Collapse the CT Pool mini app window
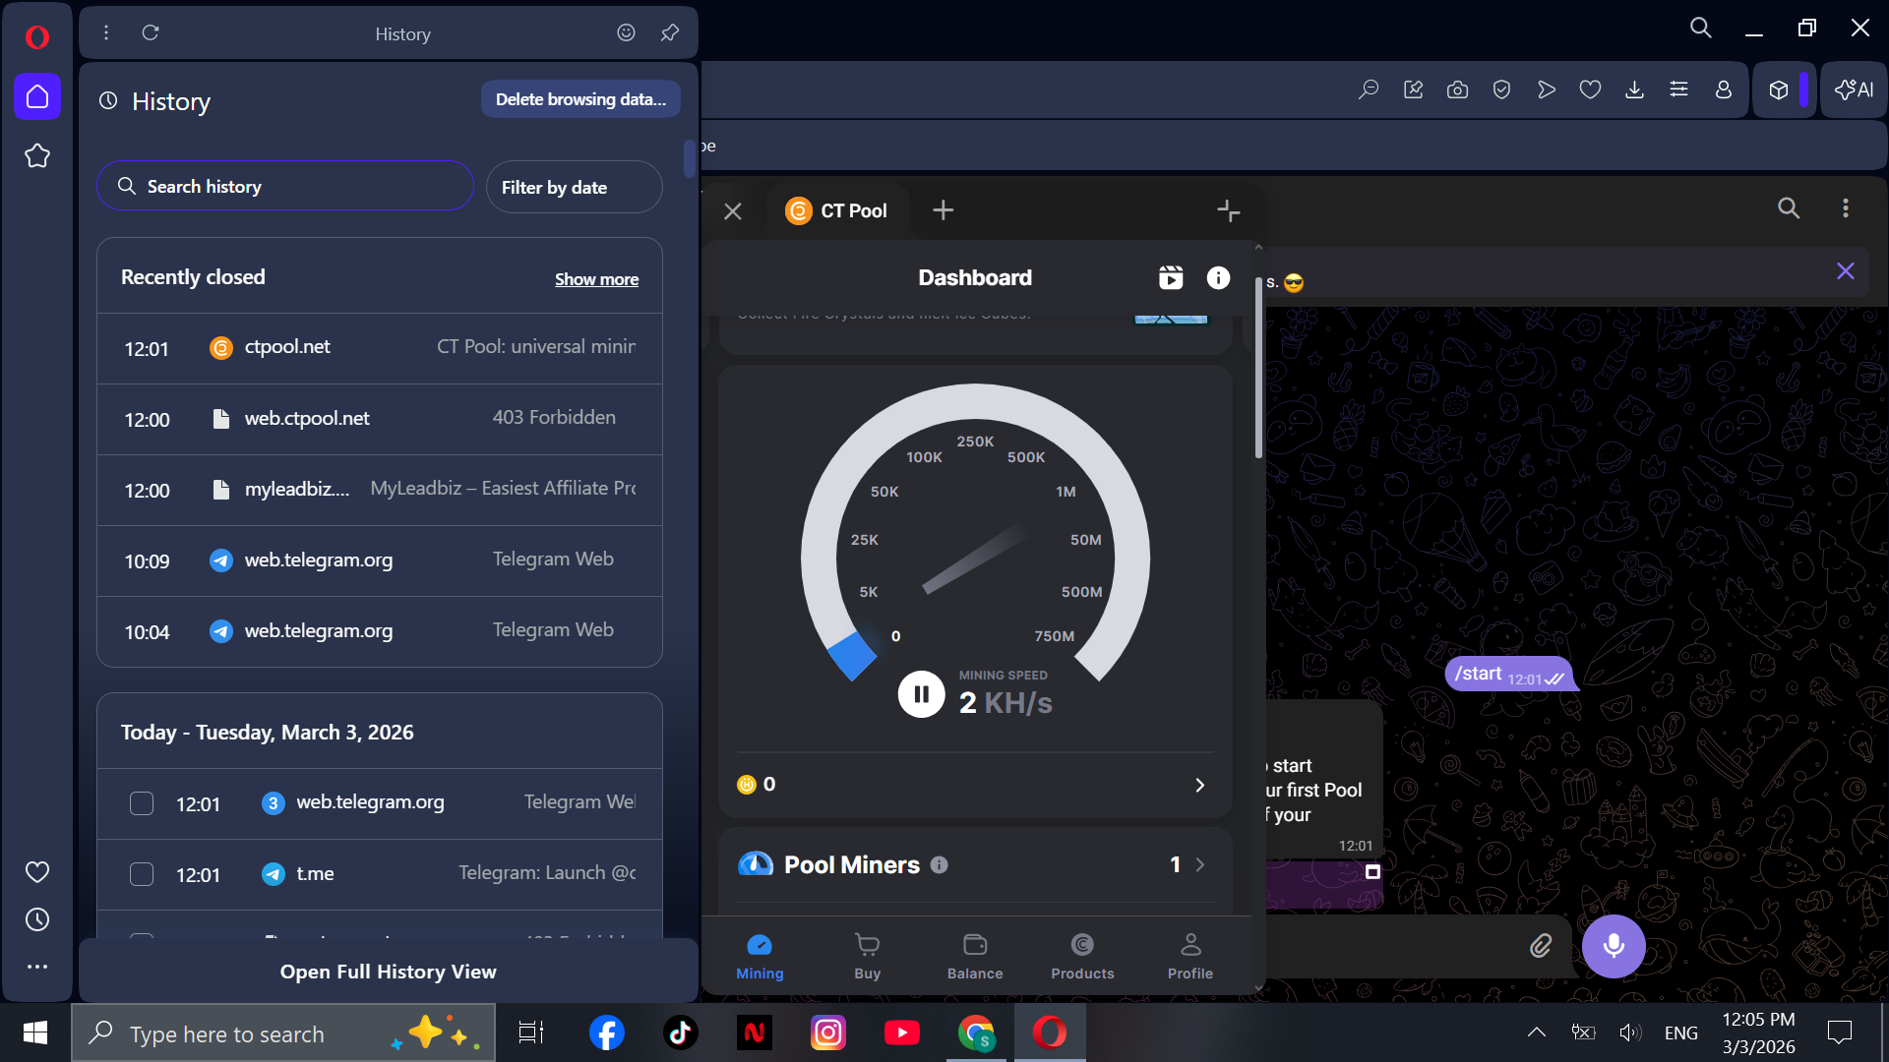Image resolution: width=1889 pixels, height=1062 pixels. pyautogui.click(x=1229, y=210)
